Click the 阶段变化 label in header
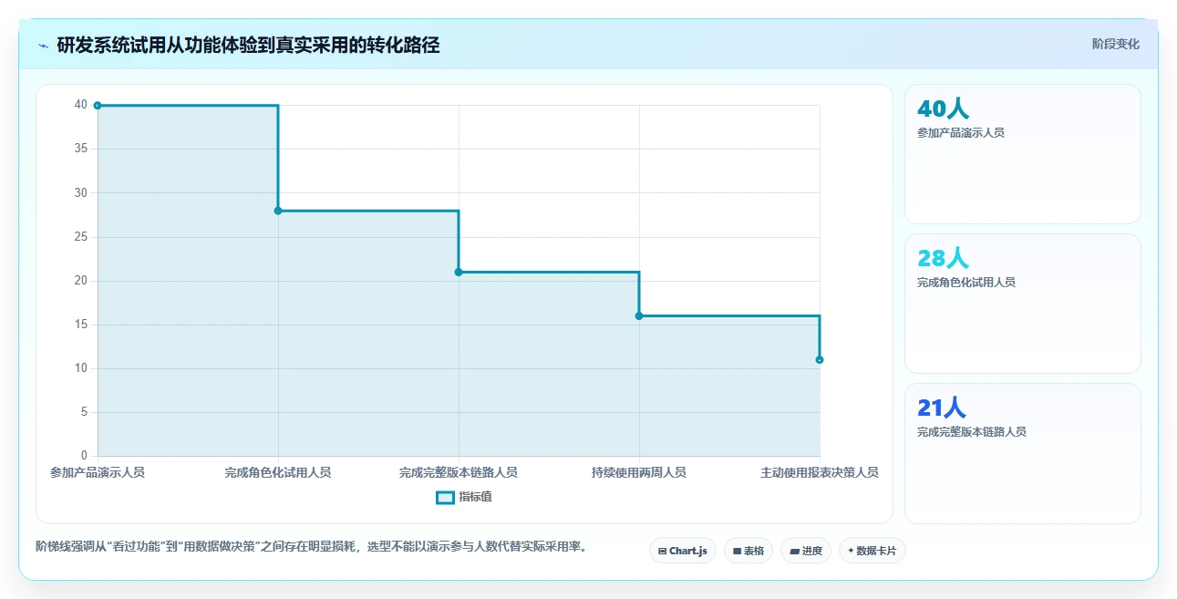Screen dimensions: 1177x599 pos(1115,44)
